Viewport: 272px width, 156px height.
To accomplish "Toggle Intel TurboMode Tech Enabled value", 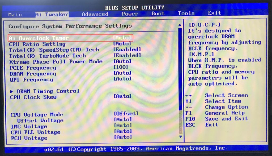I will (127, 55).
